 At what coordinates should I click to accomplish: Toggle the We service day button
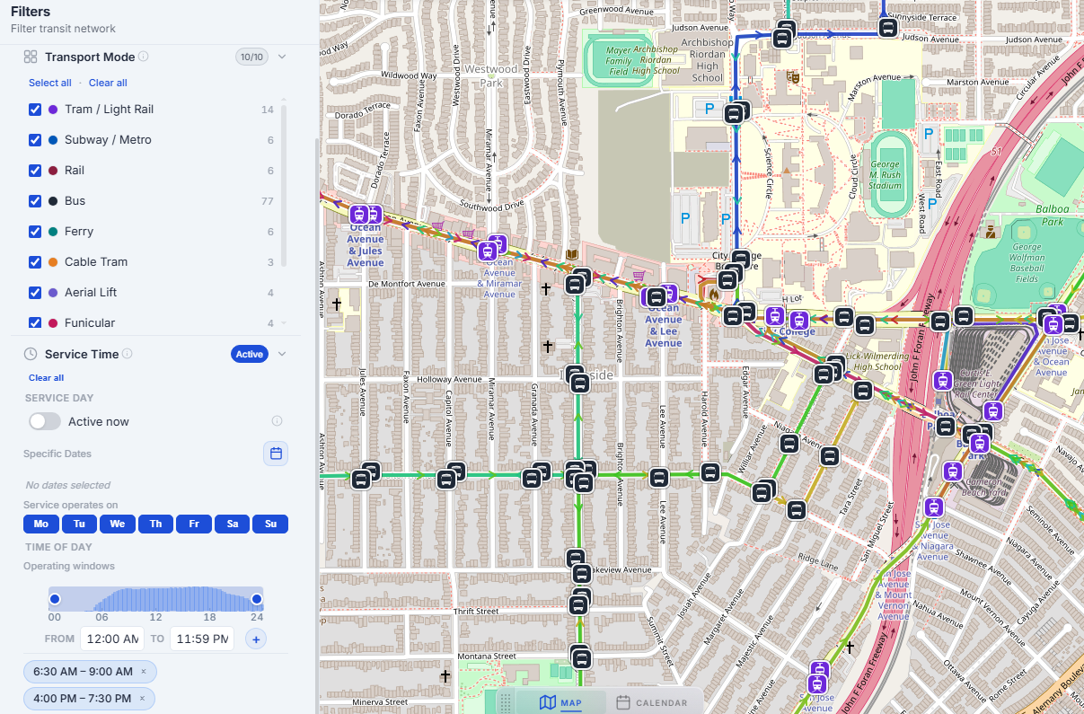118,524
